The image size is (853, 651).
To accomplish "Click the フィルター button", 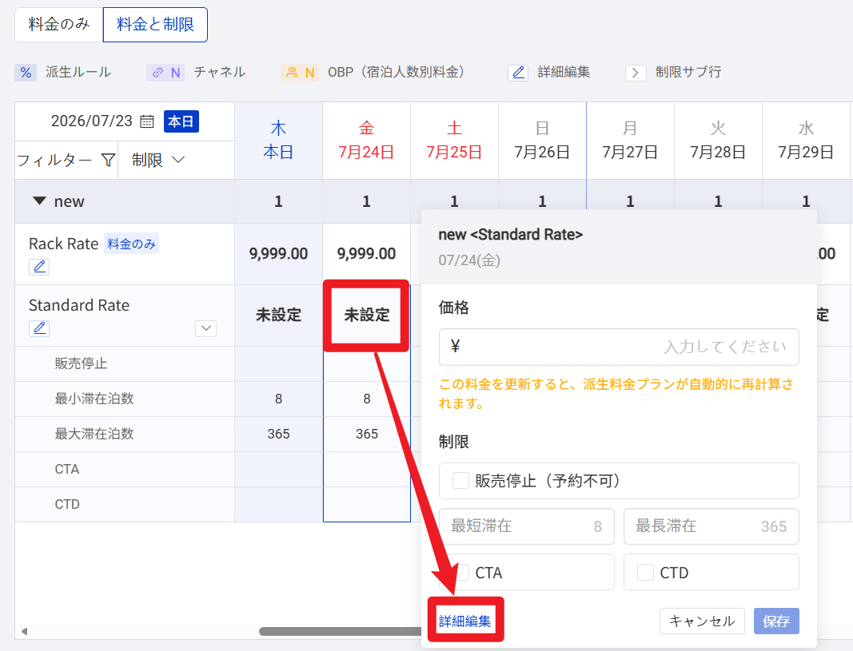I will pos(66,160).
